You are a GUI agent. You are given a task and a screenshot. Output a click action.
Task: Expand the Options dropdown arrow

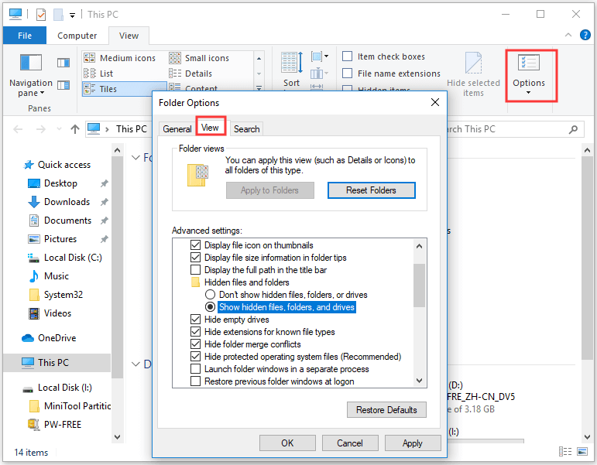[x=529, y=93]
